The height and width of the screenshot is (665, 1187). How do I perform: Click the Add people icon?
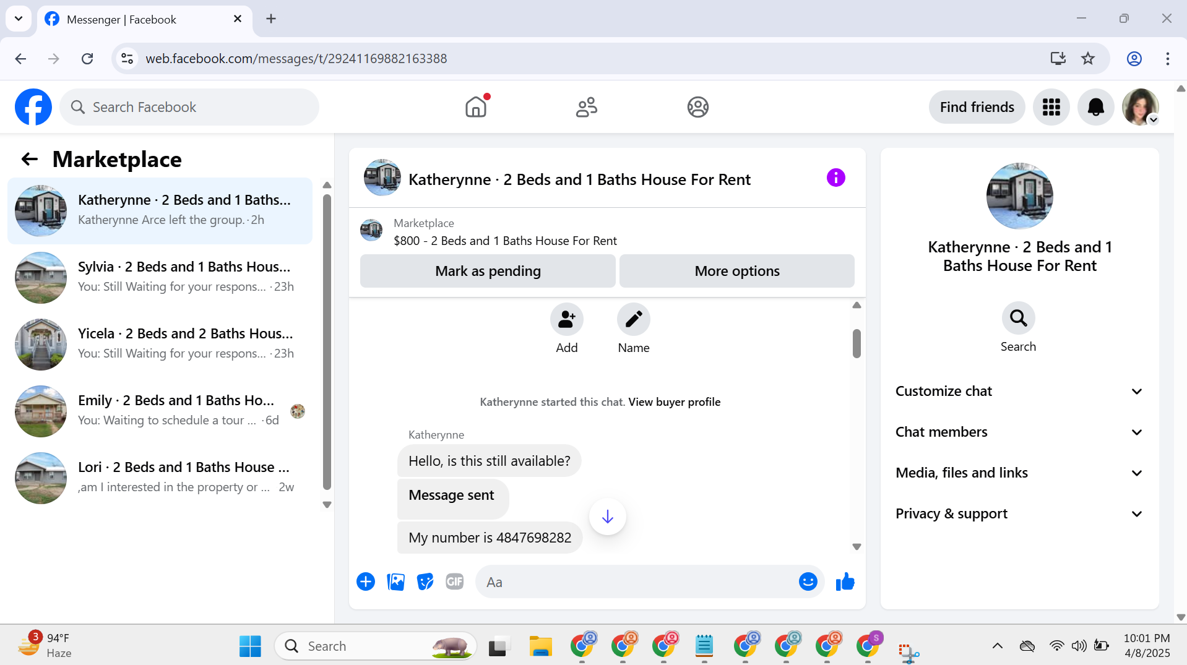(x=566, y=320)
